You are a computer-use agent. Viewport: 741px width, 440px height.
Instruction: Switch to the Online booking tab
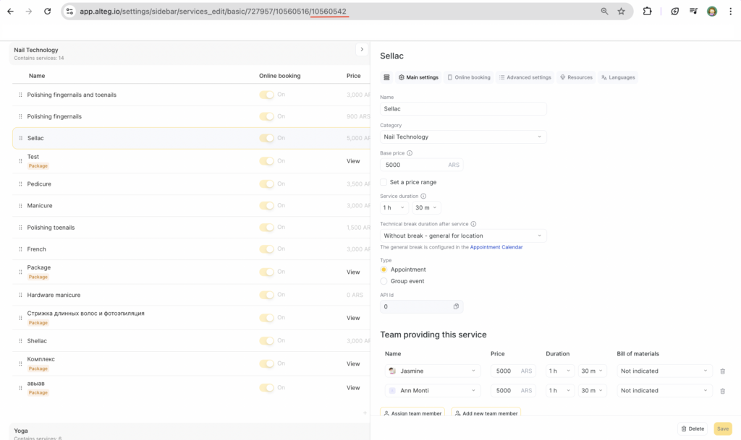point(468,77)
